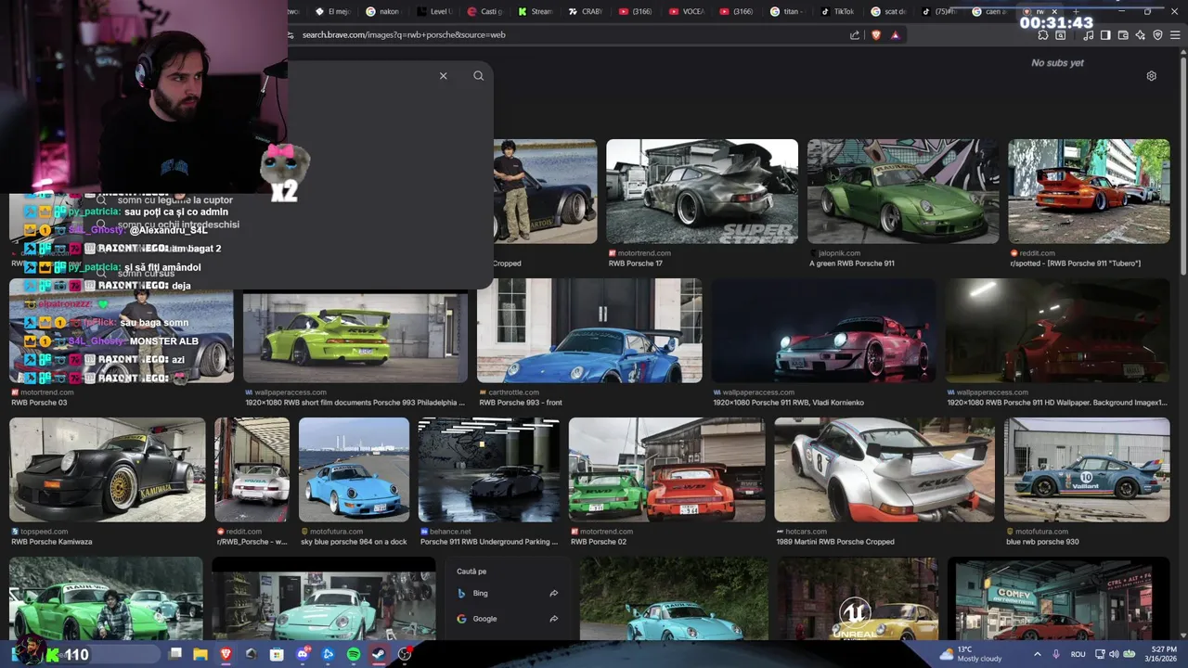Switch to the nakon Google tab

pos(383,11)
